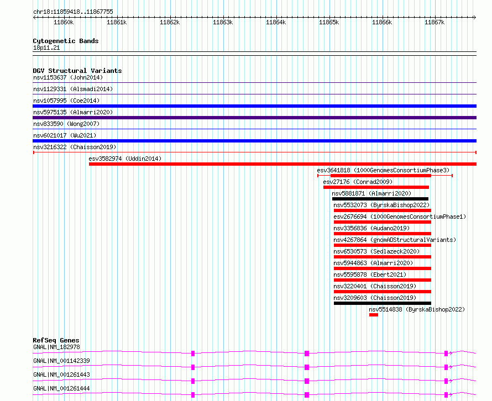Image resolution: width=492 pixels, height=401 pixels.
Task: Click the middle magenta exon of GNAL|NM_001142339
Action: click(307, 367)
